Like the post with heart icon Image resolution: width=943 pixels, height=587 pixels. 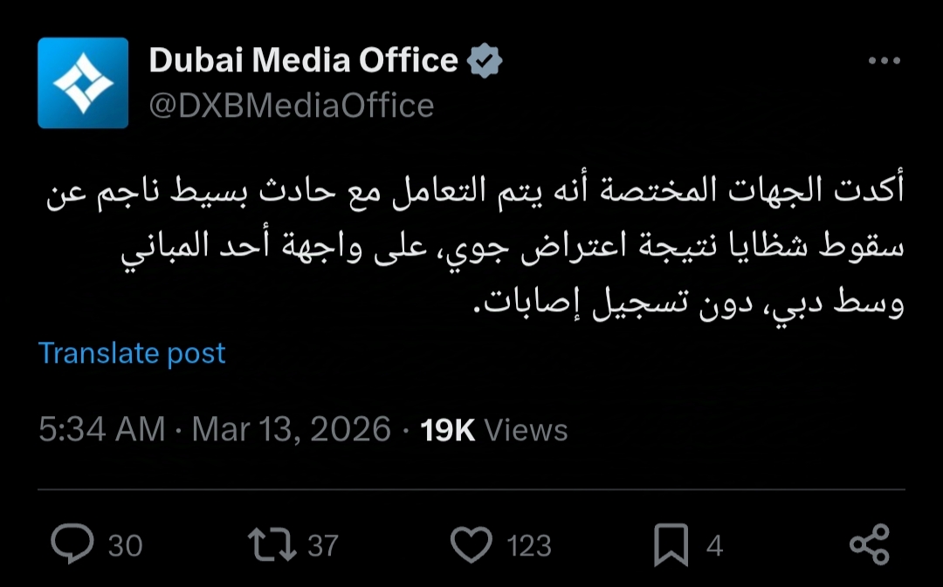coord(471,544)
